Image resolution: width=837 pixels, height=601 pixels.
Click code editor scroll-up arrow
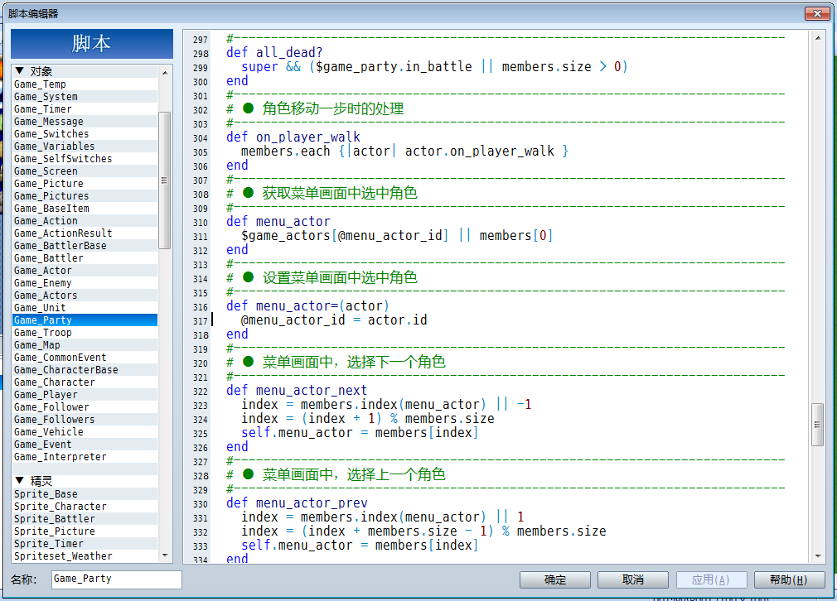[818, 38]
